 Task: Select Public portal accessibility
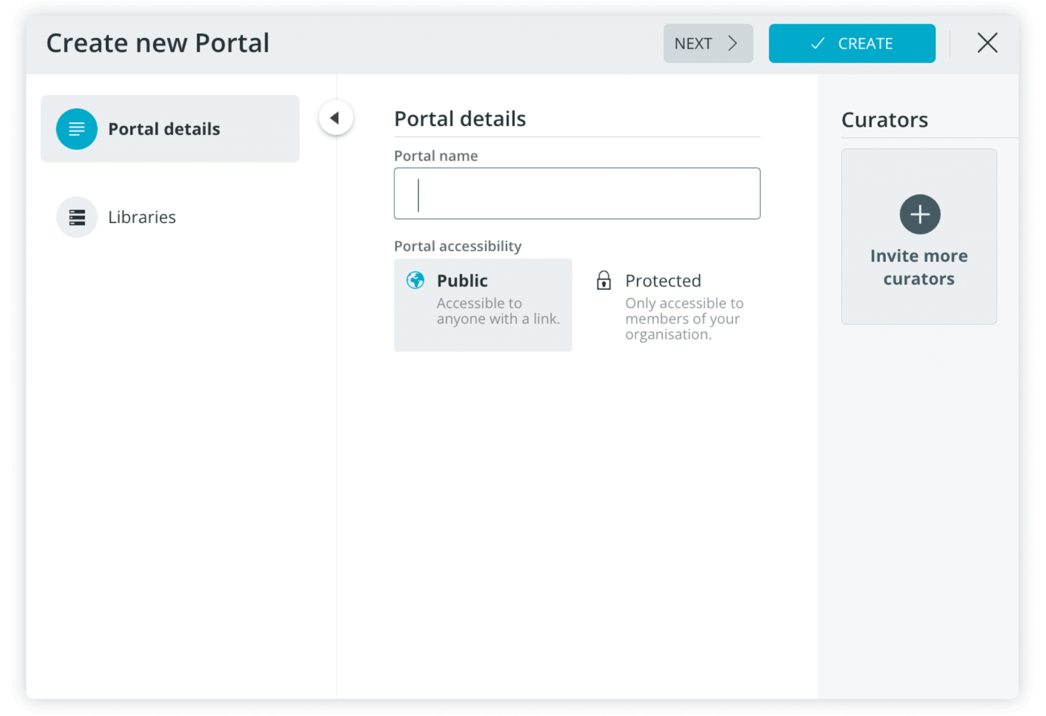482,305
